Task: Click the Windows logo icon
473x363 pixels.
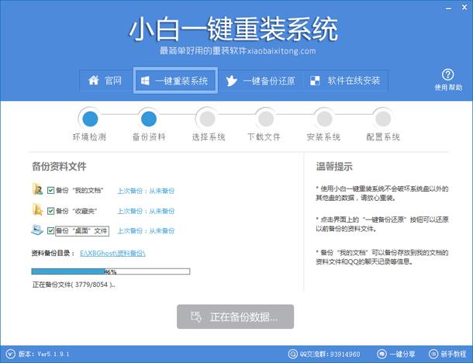Action: click(x=145, y=81)
